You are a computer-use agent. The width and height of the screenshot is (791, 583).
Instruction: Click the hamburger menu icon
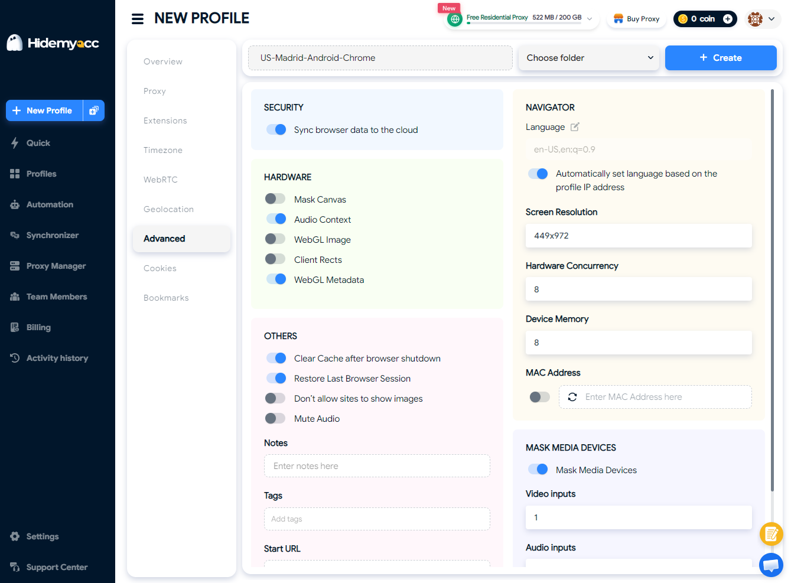pos(138,19)
